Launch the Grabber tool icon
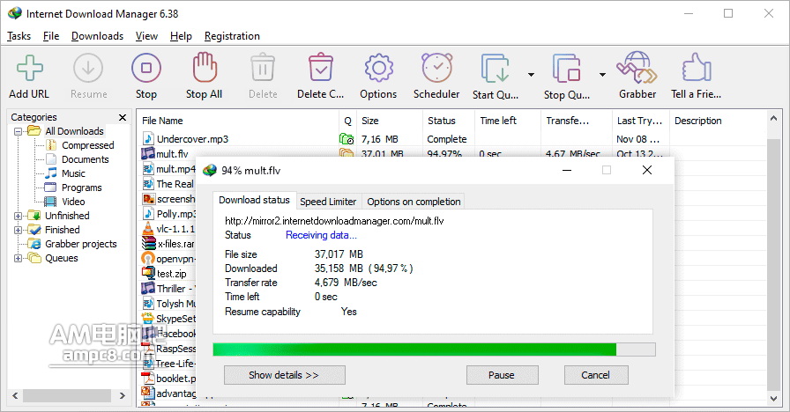Viewport: 790px width, 412px height. pyautogui.click(x=637, y=68)
